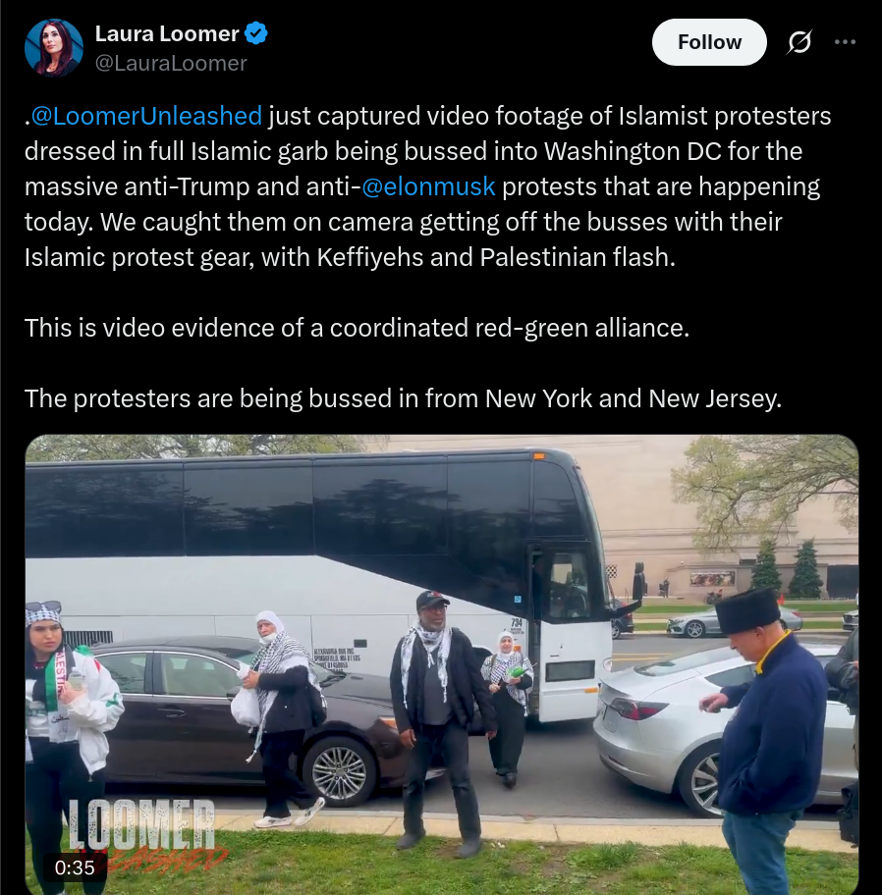Click the @LauraLoomer handle text
The image size is (882, 895).
171,64
